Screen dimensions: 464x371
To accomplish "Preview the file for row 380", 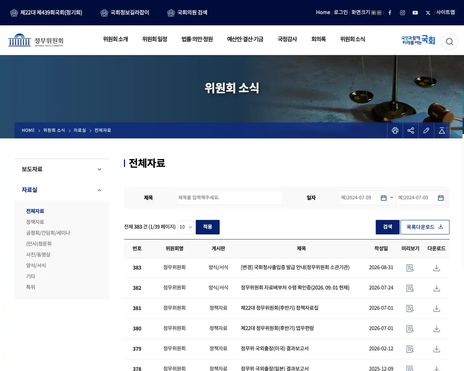I will [410, 329].
